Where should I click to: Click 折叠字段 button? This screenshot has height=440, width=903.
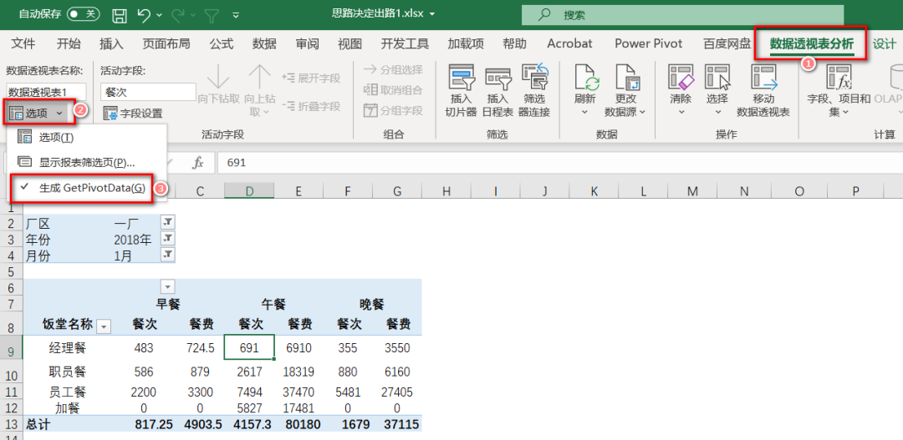click(x=311, y=106)
